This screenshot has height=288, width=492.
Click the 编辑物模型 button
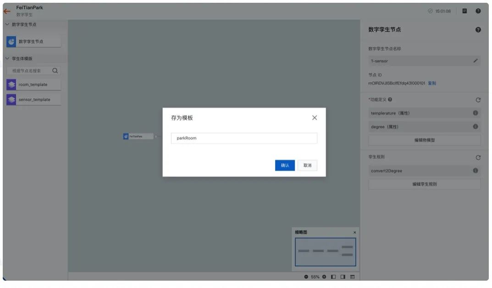coord(424,140)
